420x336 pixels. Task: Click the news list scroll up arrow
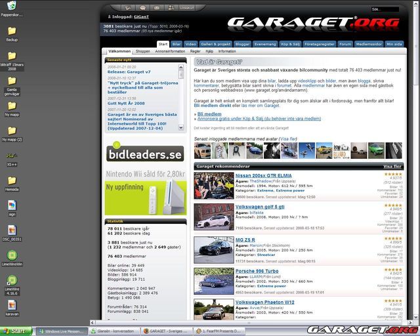coord(181,67)
